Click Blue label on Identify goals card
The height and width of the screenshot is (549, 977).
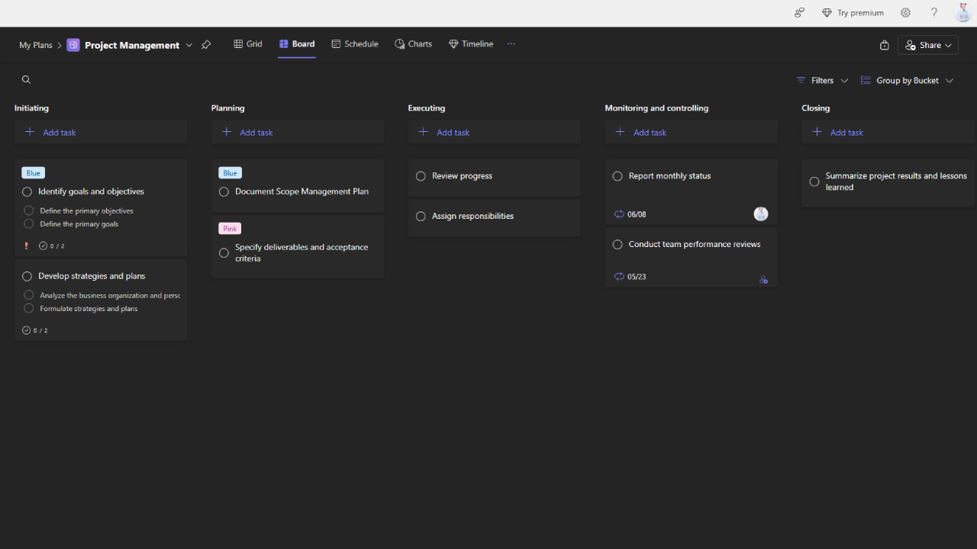point(33,173)
